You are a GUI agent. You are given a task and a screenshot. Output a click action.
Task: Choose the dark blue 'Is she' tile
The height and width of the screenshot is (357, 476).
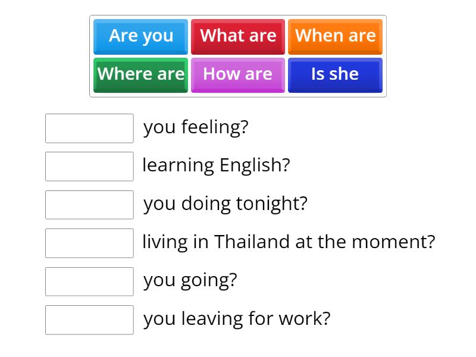coord(335,76)
